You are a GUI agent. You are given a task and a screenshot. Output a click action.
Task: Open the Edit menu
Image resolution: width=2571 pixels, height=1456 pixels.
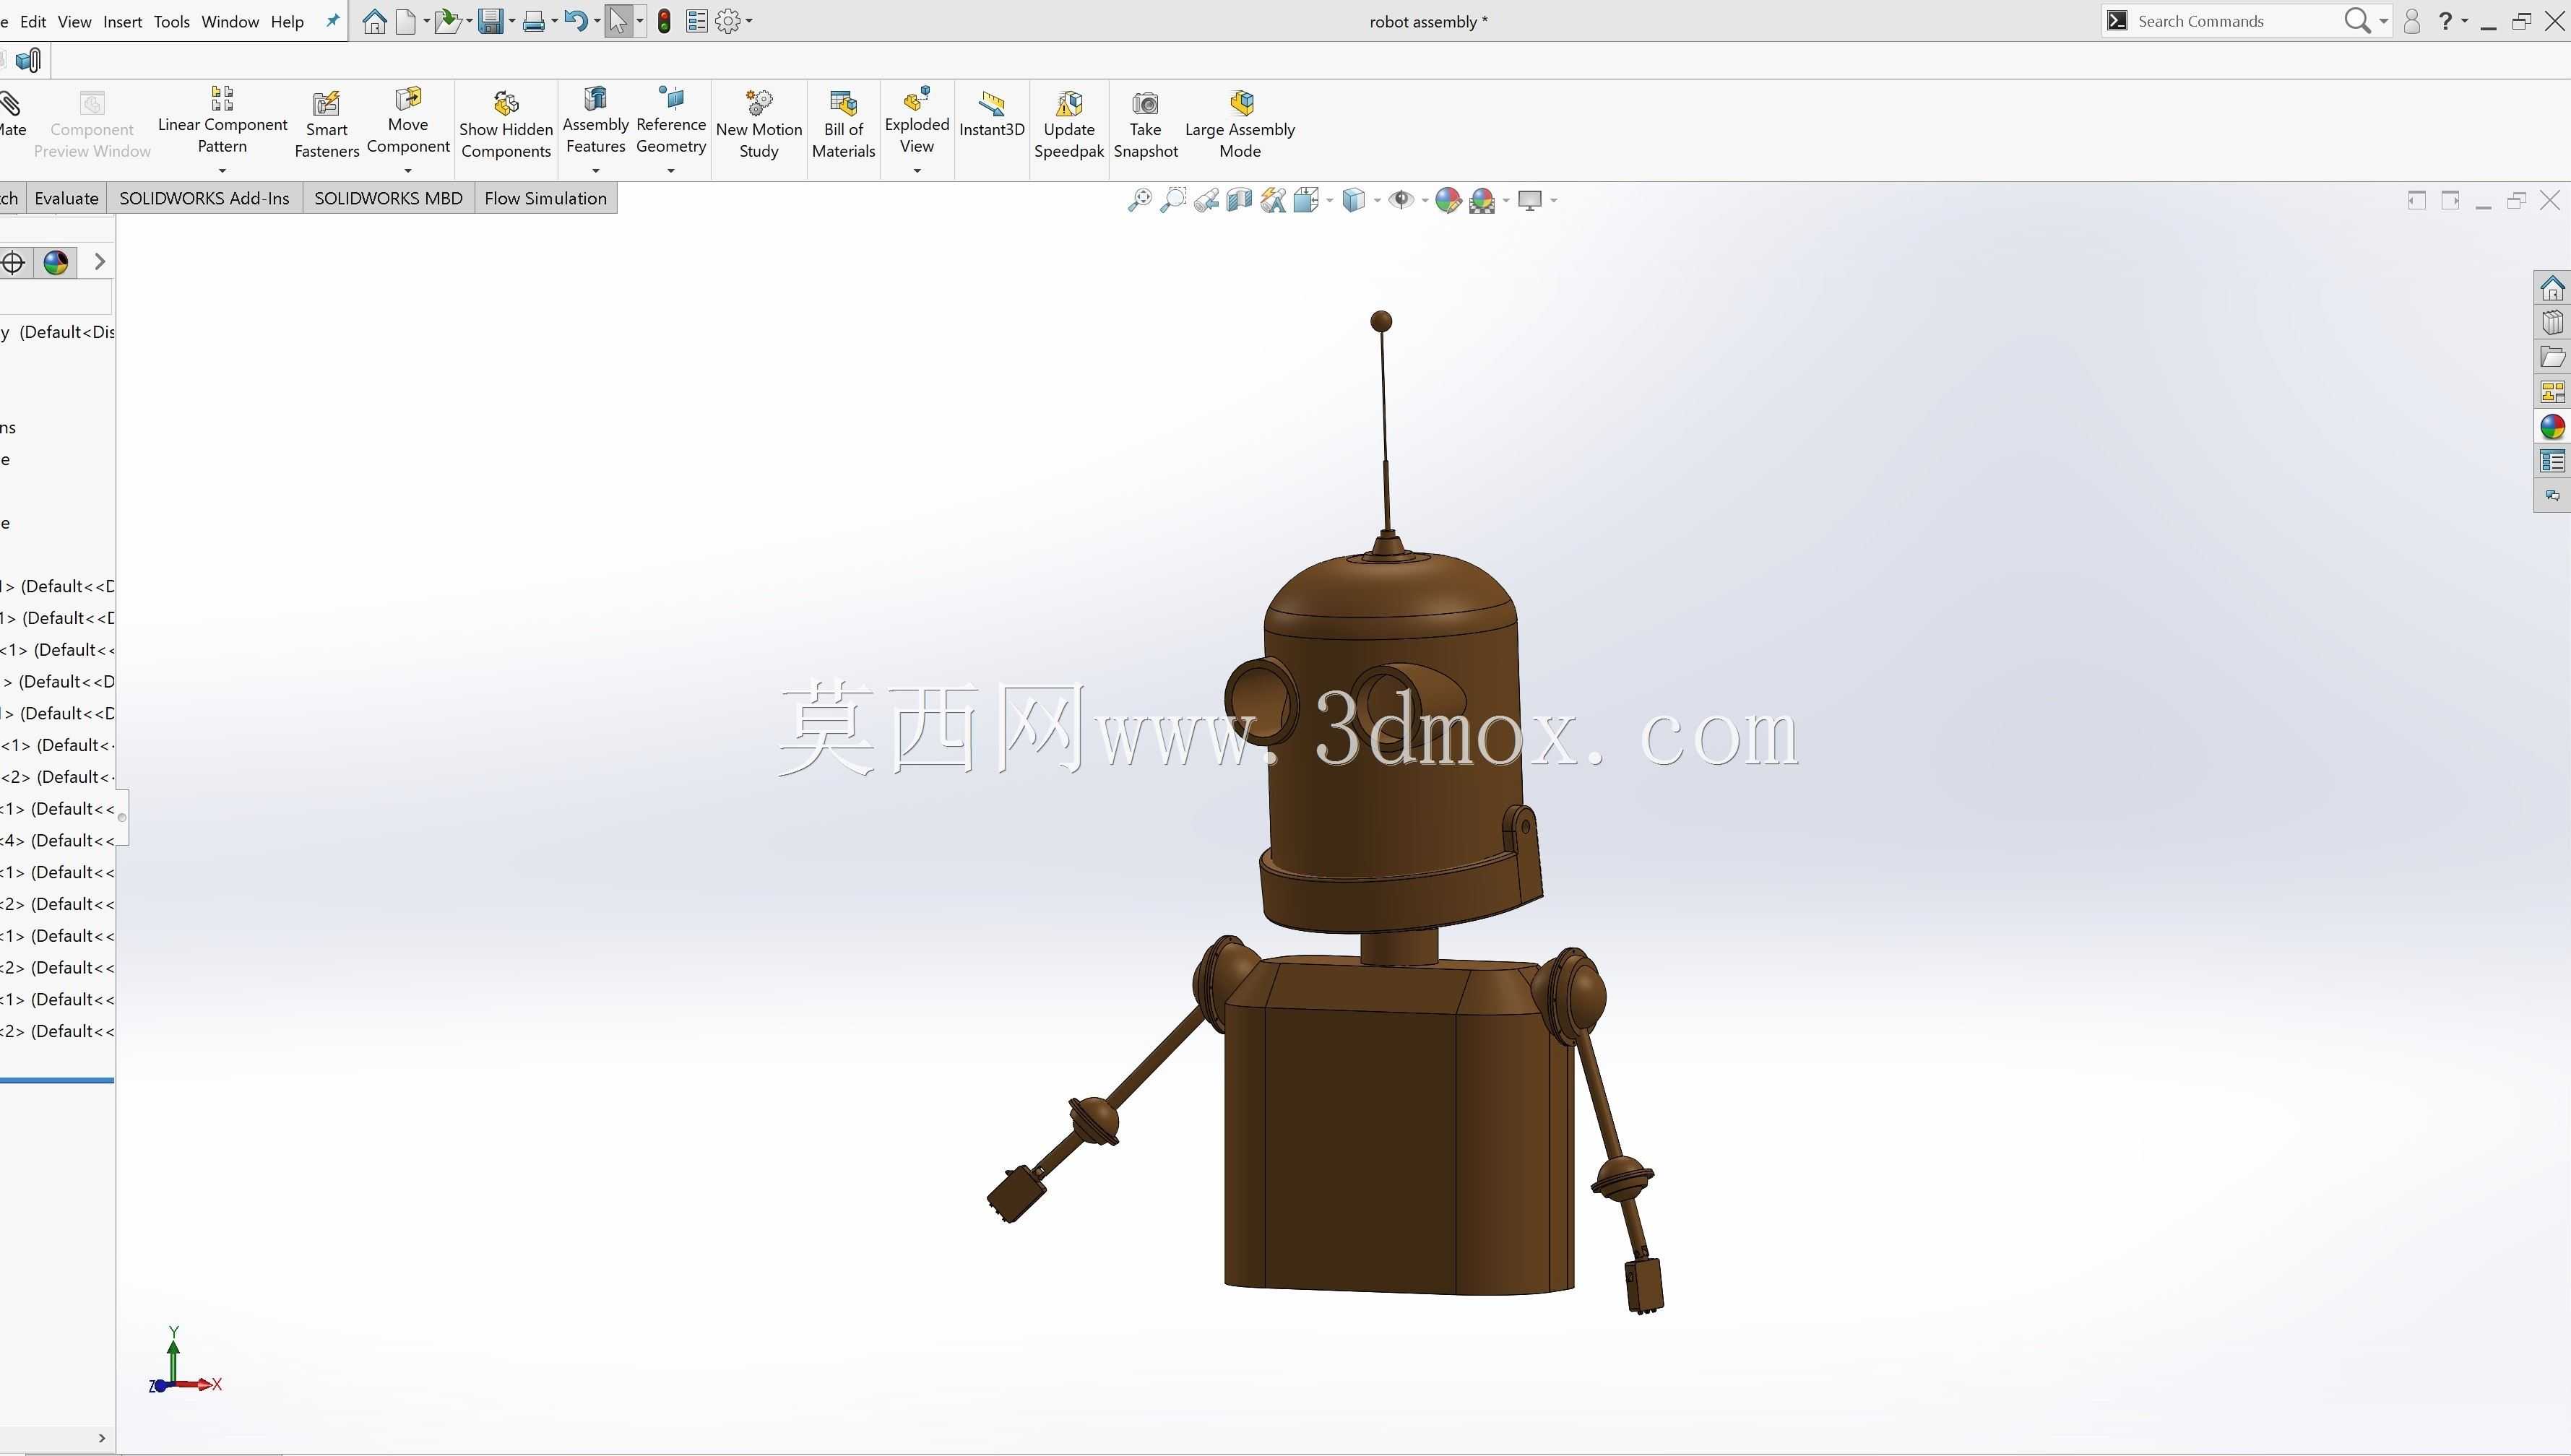pyautogui.click(x=33, y=21)
